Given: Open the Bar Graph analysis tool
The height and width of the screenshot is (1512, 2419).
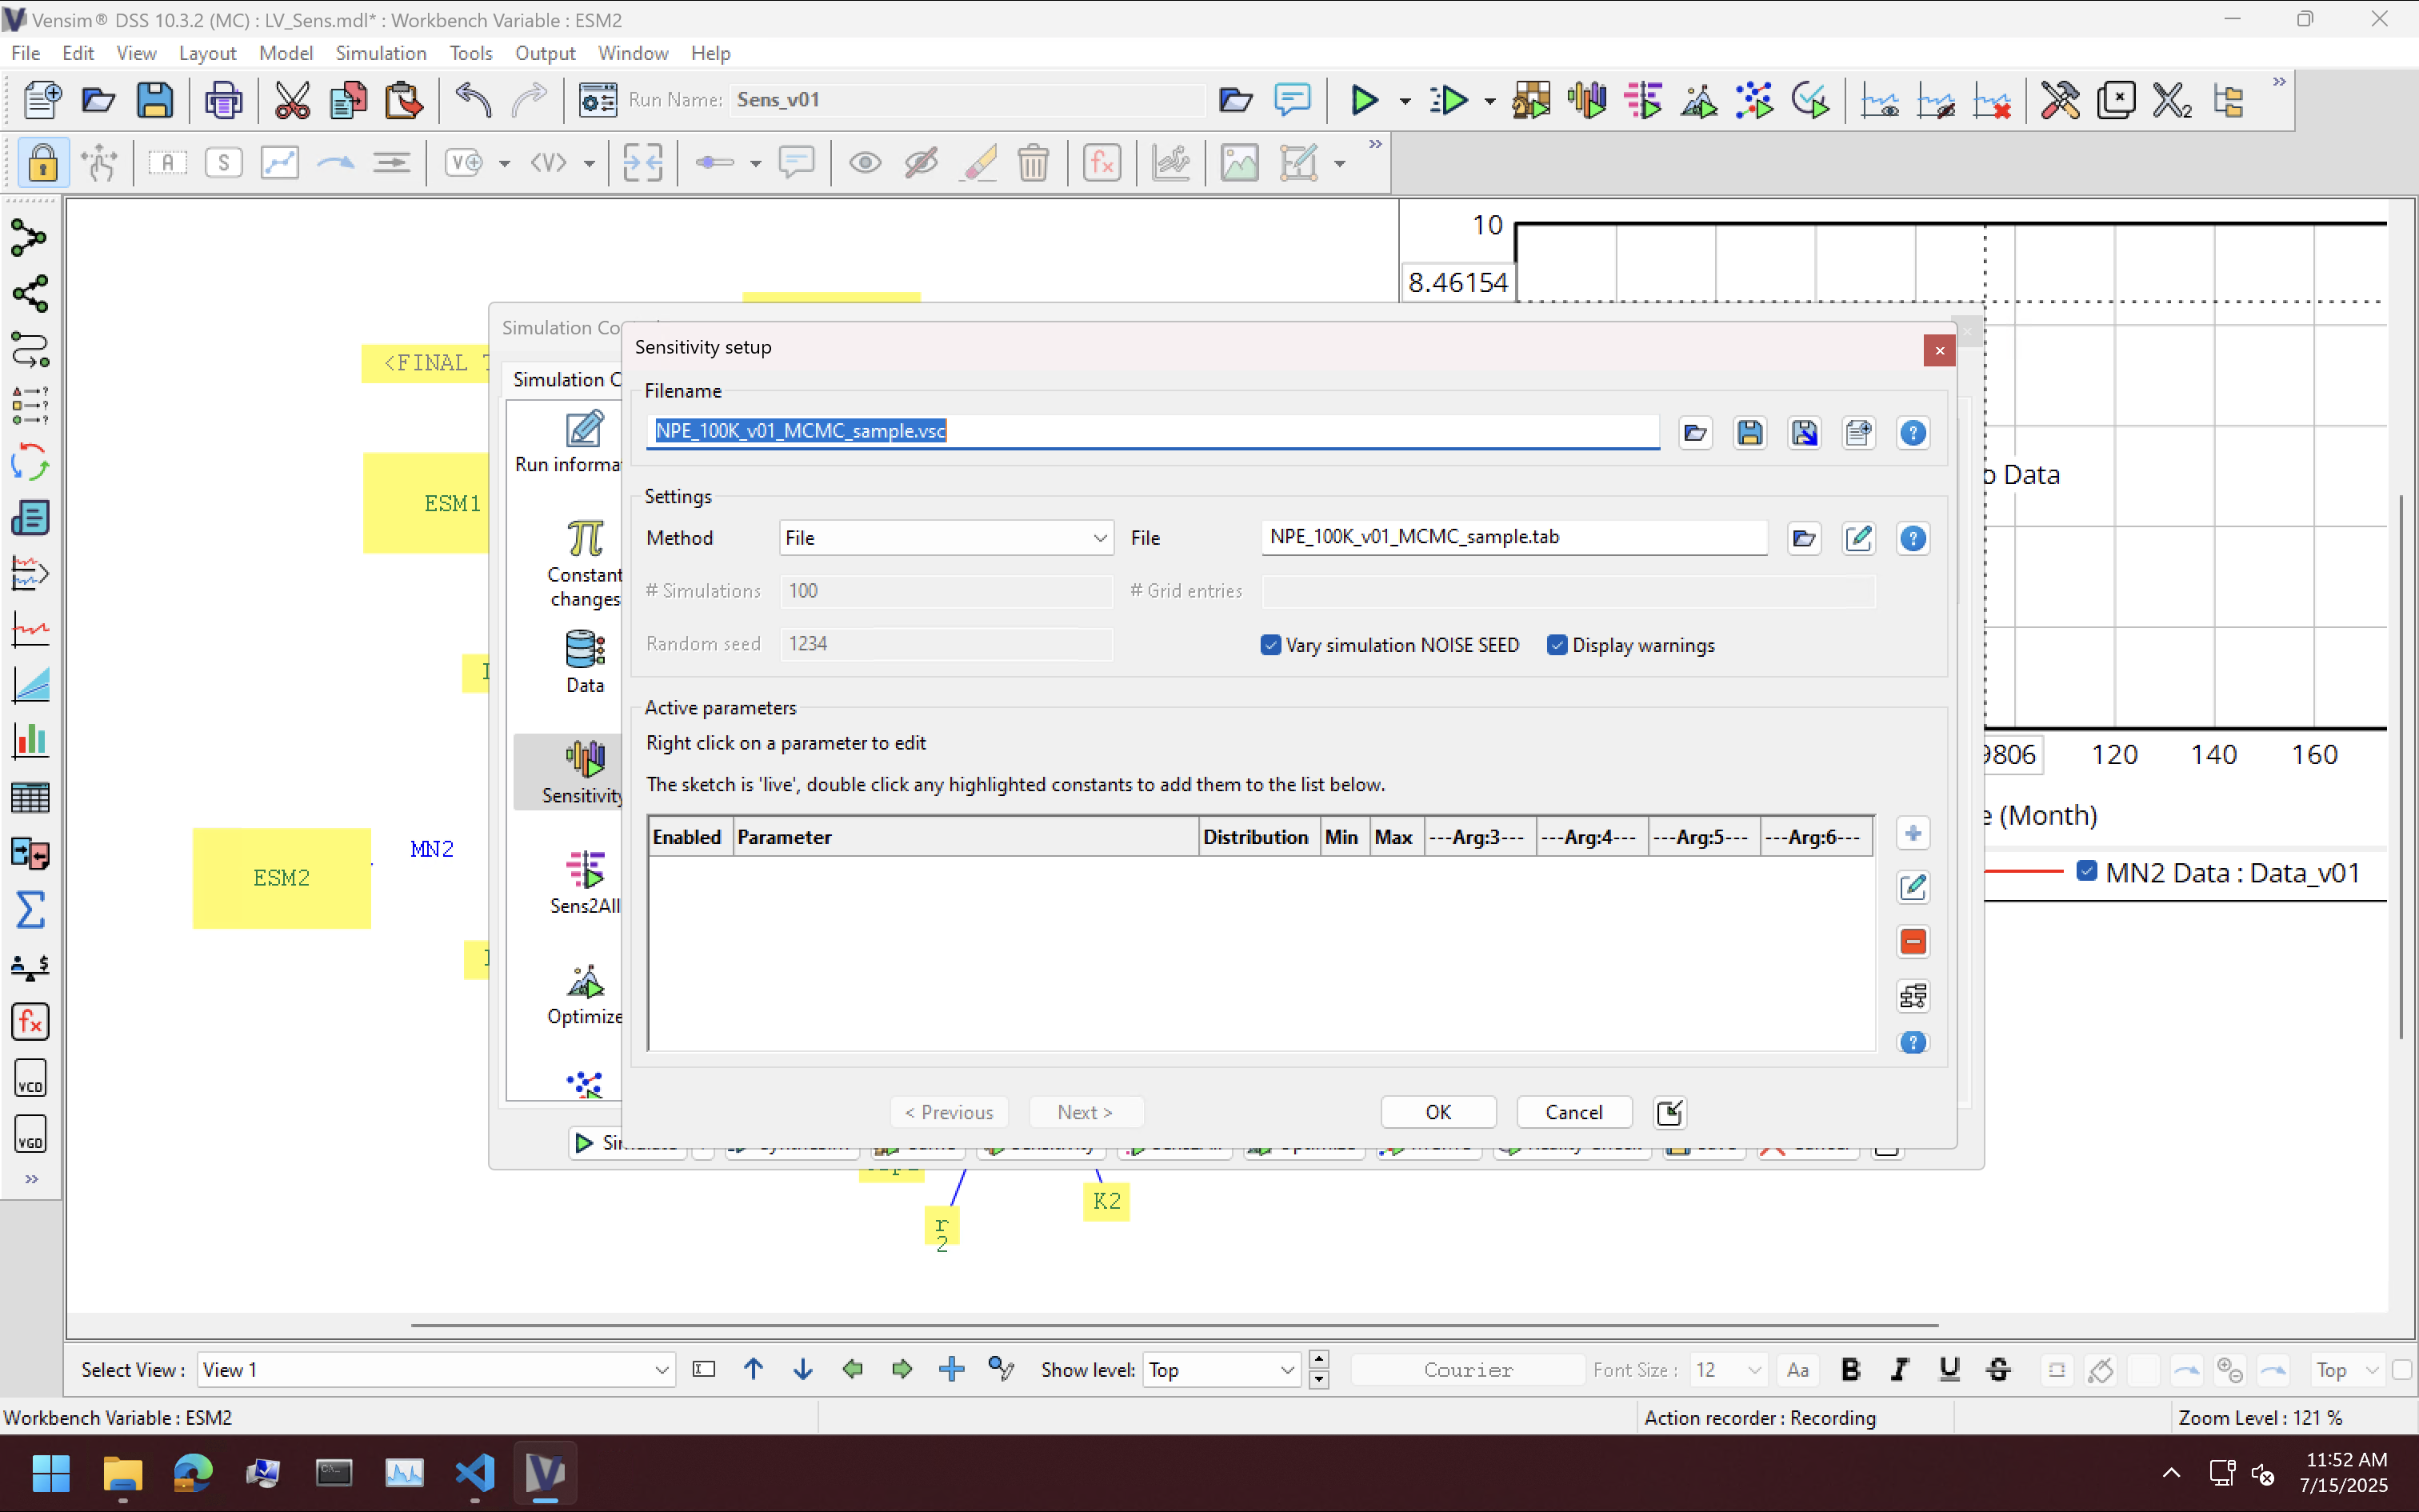Looking at the screenshot, I should coord(29,741).
